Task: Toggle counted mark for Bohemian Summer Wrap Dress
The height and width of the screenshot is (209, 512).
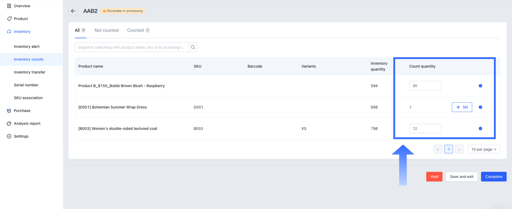Action: point(480,107)
